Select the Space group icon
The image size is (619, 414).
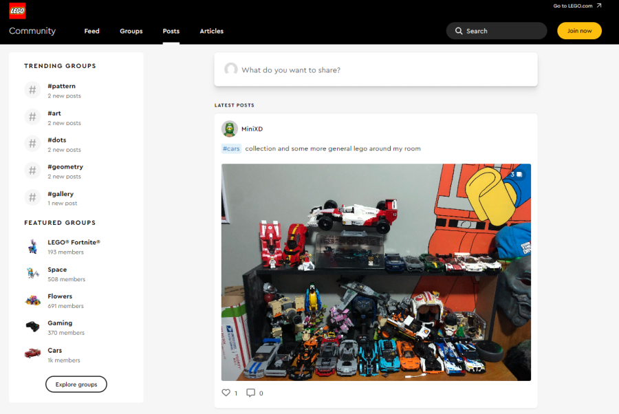click(x=32, y=274)
